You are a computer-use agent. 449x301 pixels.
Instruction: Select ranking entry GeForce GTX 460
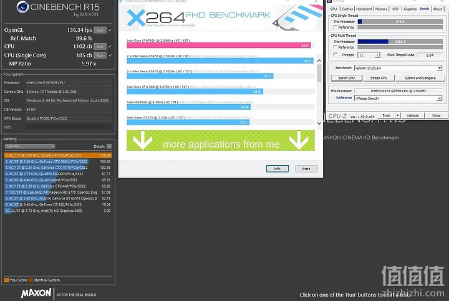click(58, 186)
